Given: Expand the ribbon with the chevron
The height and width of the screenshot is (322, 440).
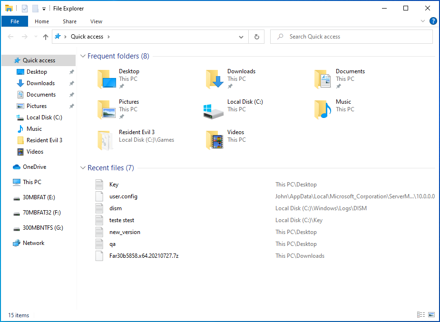Looking at the screenshot, I should point(423,21).
